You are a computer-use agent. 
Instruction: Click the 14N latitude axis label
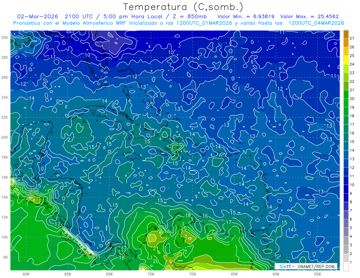tap(5, 197)
